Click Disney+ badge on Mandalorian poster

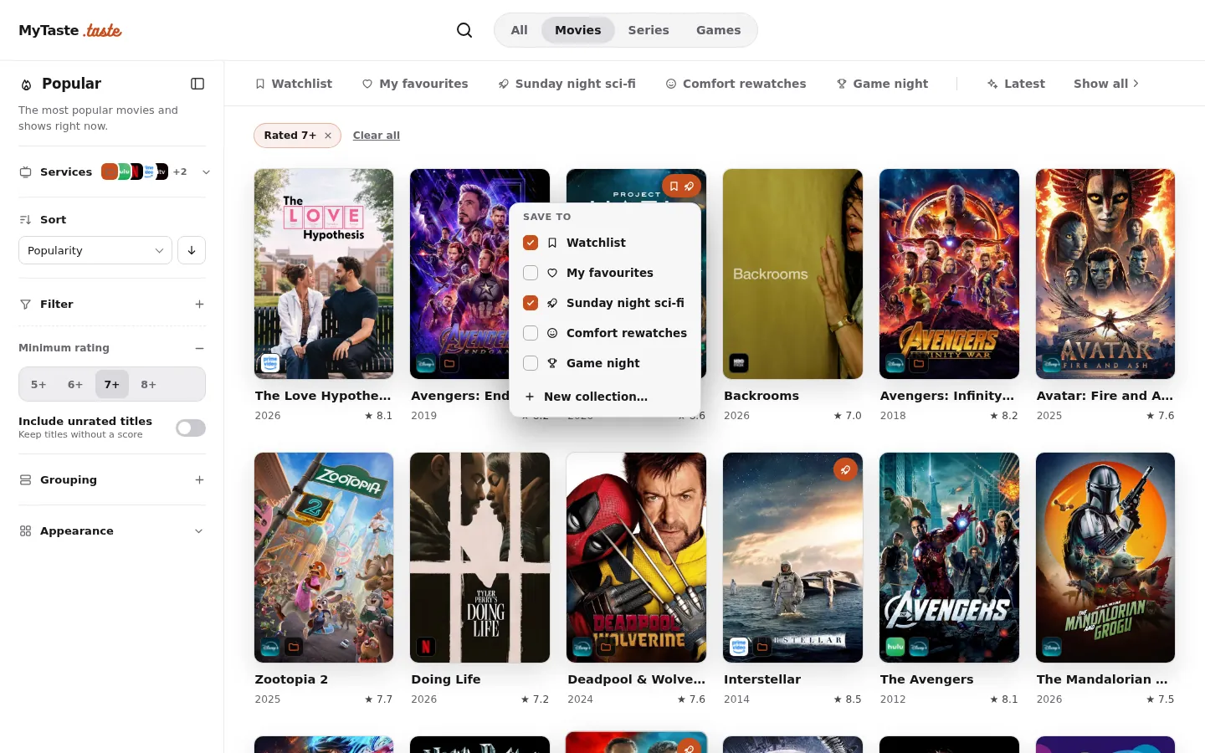tap(1052, 647)
